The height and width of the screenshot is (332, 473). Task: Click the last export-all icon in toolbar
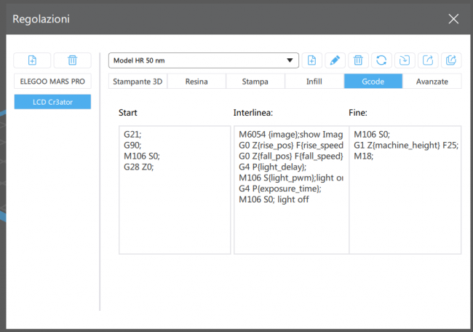click(x=450, y=60)
